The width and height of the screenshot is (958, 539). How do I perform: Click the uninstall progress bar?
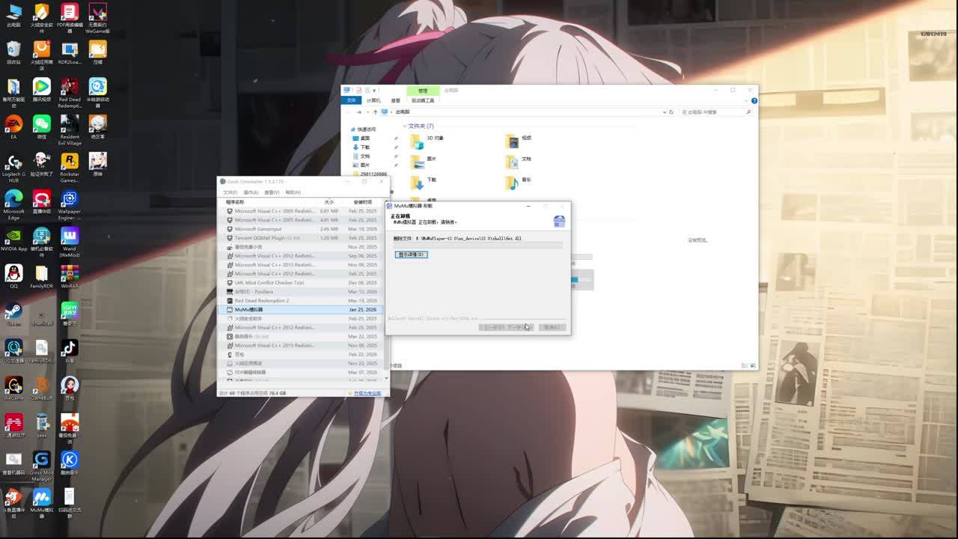(478, 245)
